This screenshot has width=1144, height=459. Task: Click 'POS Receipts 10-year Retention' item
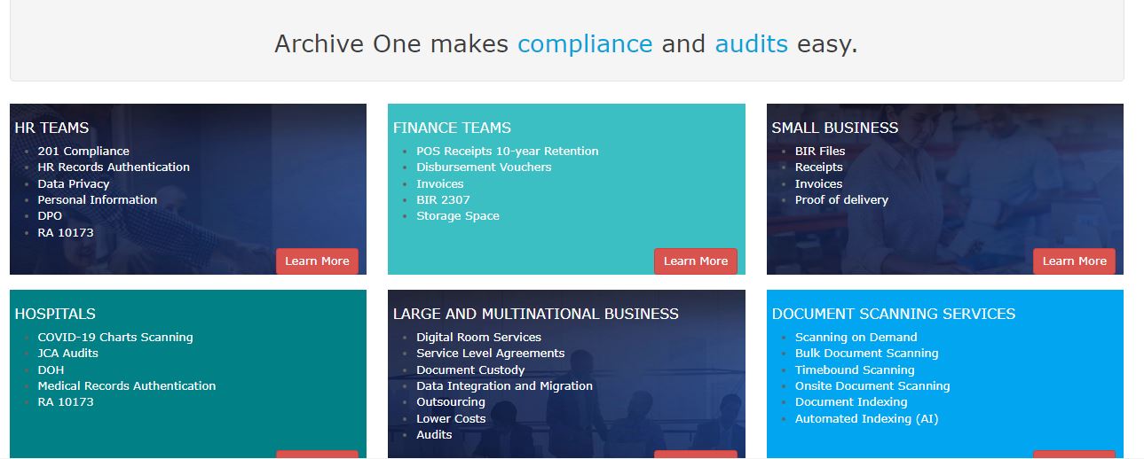[508, 152]
